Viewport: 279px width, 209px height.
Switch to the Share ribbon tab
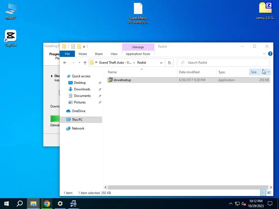99,54
